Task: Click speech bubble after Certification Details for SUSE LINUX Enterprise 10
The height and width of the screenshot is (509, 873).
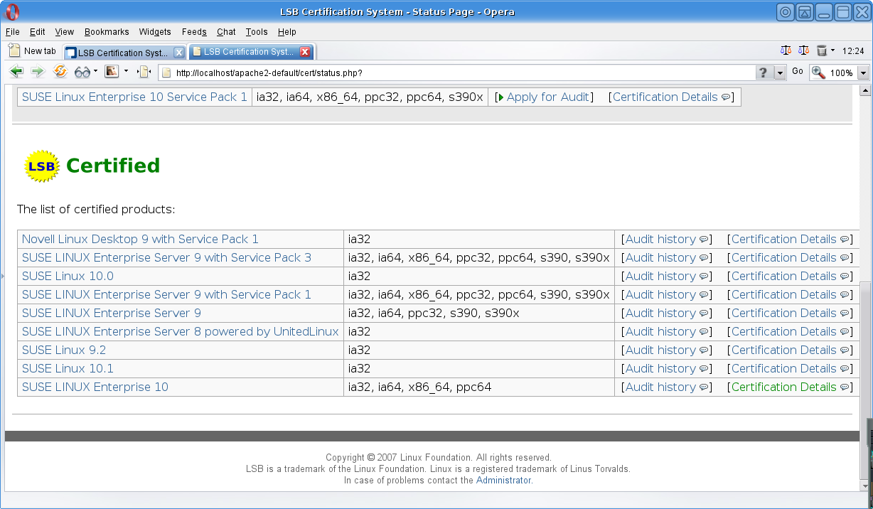Action: click(845, 387)
